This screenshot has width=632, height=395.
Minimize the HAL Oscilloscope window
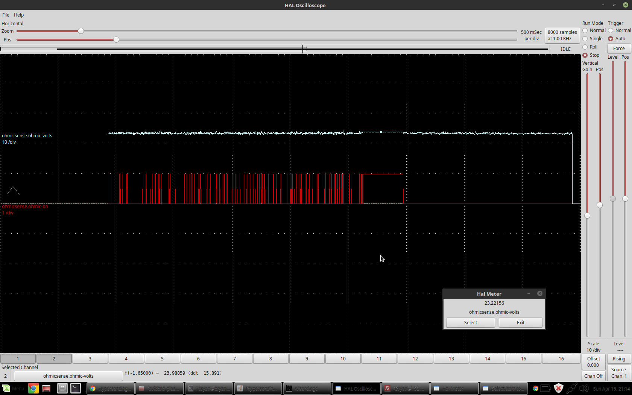point(603,5)
